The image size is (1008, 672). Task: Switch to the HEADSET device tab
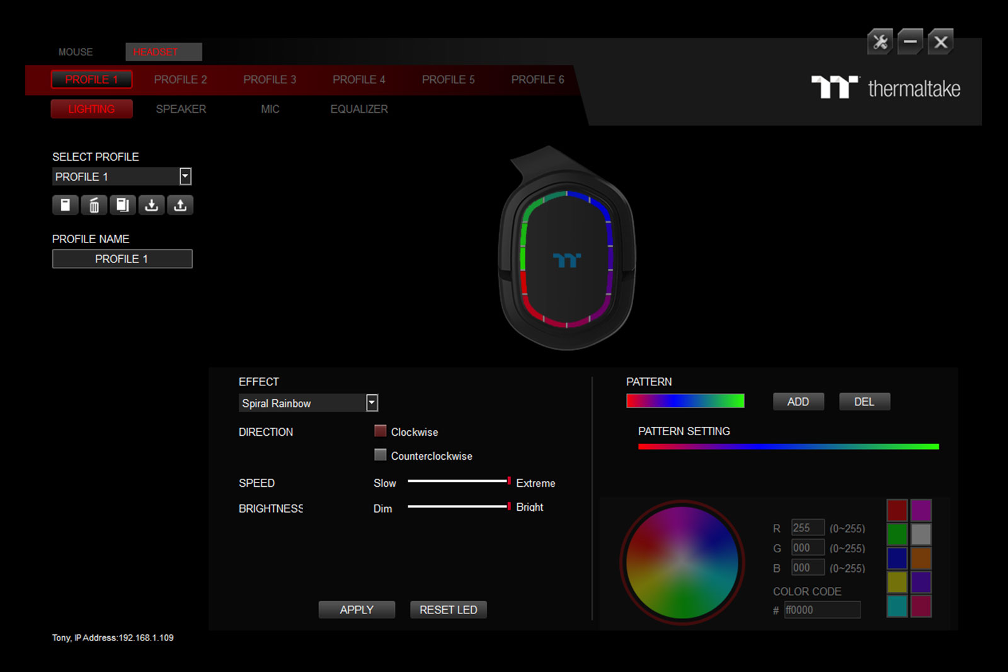pos(163,52)
